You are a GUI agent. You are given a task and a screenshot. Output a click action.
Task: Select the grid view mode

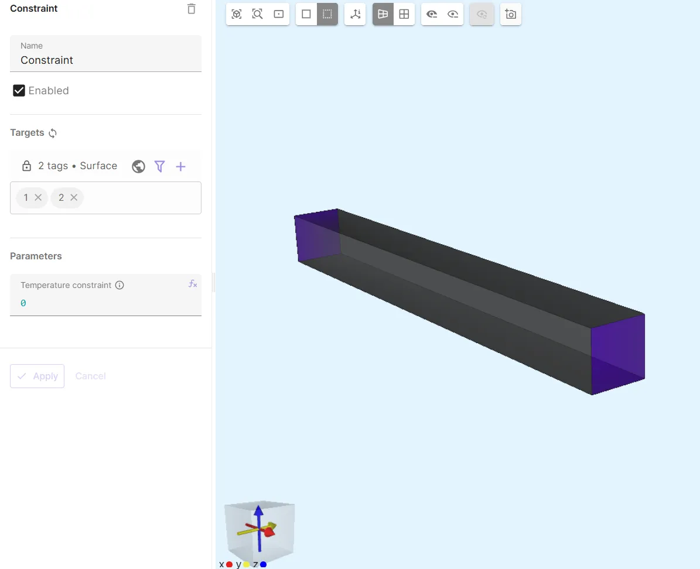[404, 15]
